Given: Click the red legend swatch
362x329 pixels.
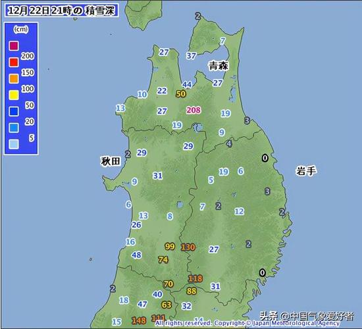Looking at the screenshot, I should coord(14,62).
